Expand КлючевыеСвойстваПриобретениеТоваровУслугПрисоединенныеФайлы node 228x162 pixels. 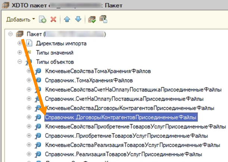coord(29,126)
